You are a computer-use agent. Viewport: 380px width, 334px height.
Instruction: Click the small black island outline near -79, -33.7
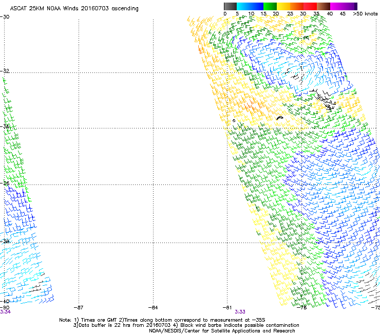[x=280, y=118]
